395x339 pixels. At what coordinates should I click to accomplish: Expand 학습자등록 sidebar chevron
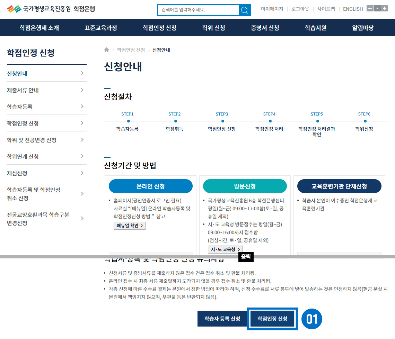pyautogui.click(x=82, y=107)
